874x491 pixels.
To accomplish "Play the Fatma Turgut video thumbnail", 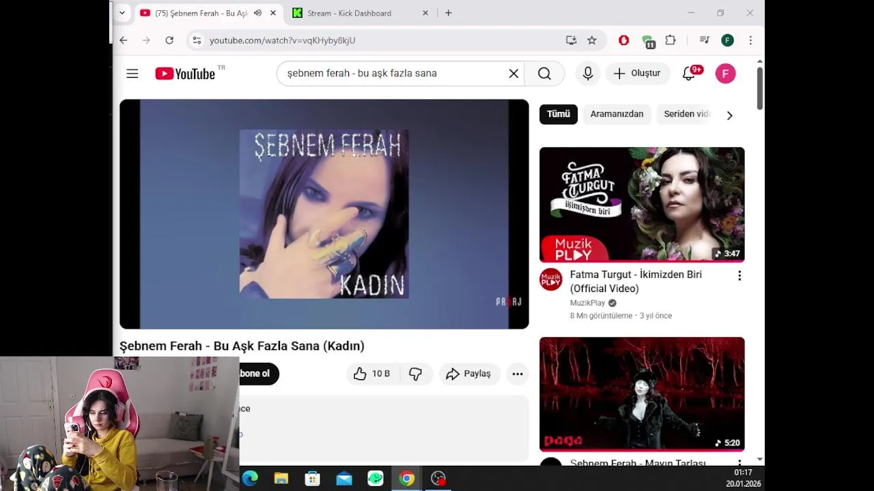I will [x=642, y=205].
